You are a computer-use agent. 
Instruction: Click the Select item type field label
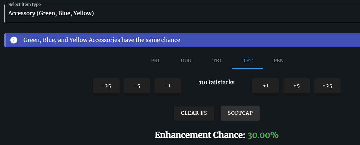click(x=24, y=5)
